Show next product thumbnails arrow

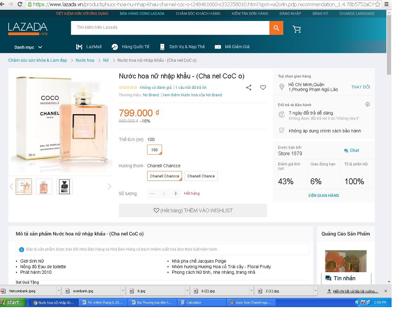(x=109, y=186)
